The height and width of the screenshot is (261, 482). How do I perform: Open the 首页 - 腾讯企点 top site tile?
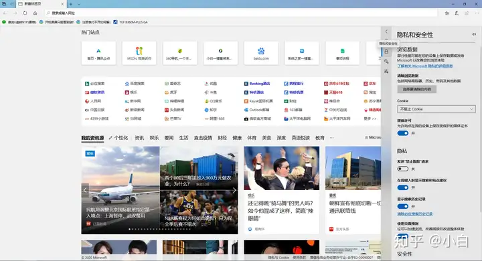pos(98,53)
